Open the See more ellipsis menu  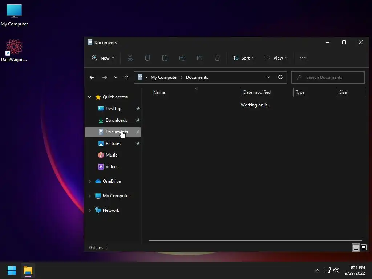(303, 58)
